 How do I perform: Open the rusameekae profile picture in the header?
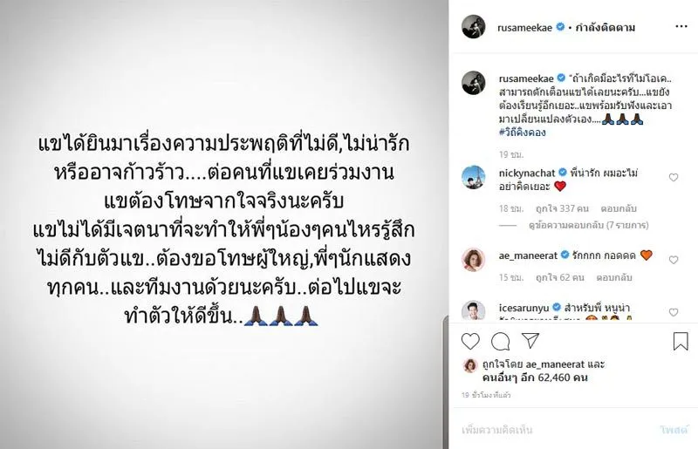click(473, 27)
